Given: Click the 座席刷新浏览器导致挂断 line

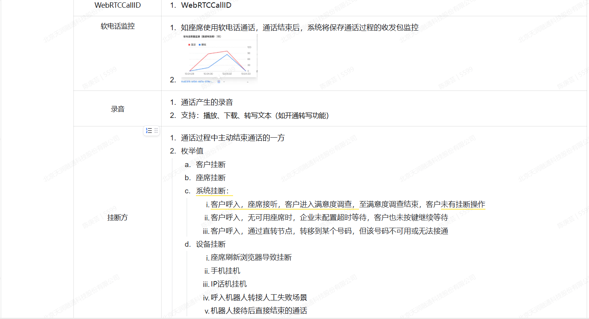Looking at the screenshot, I should [x=251, y=258].
